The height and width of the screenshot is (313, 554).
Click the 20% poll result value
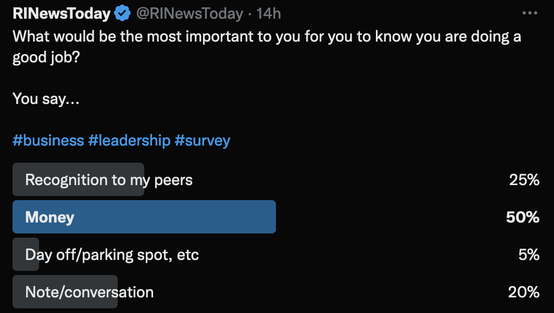[524, 292]
